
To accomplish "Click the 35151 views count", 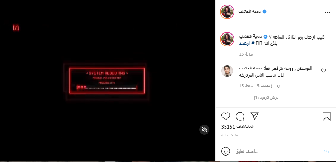I will (x=238, y=127).
